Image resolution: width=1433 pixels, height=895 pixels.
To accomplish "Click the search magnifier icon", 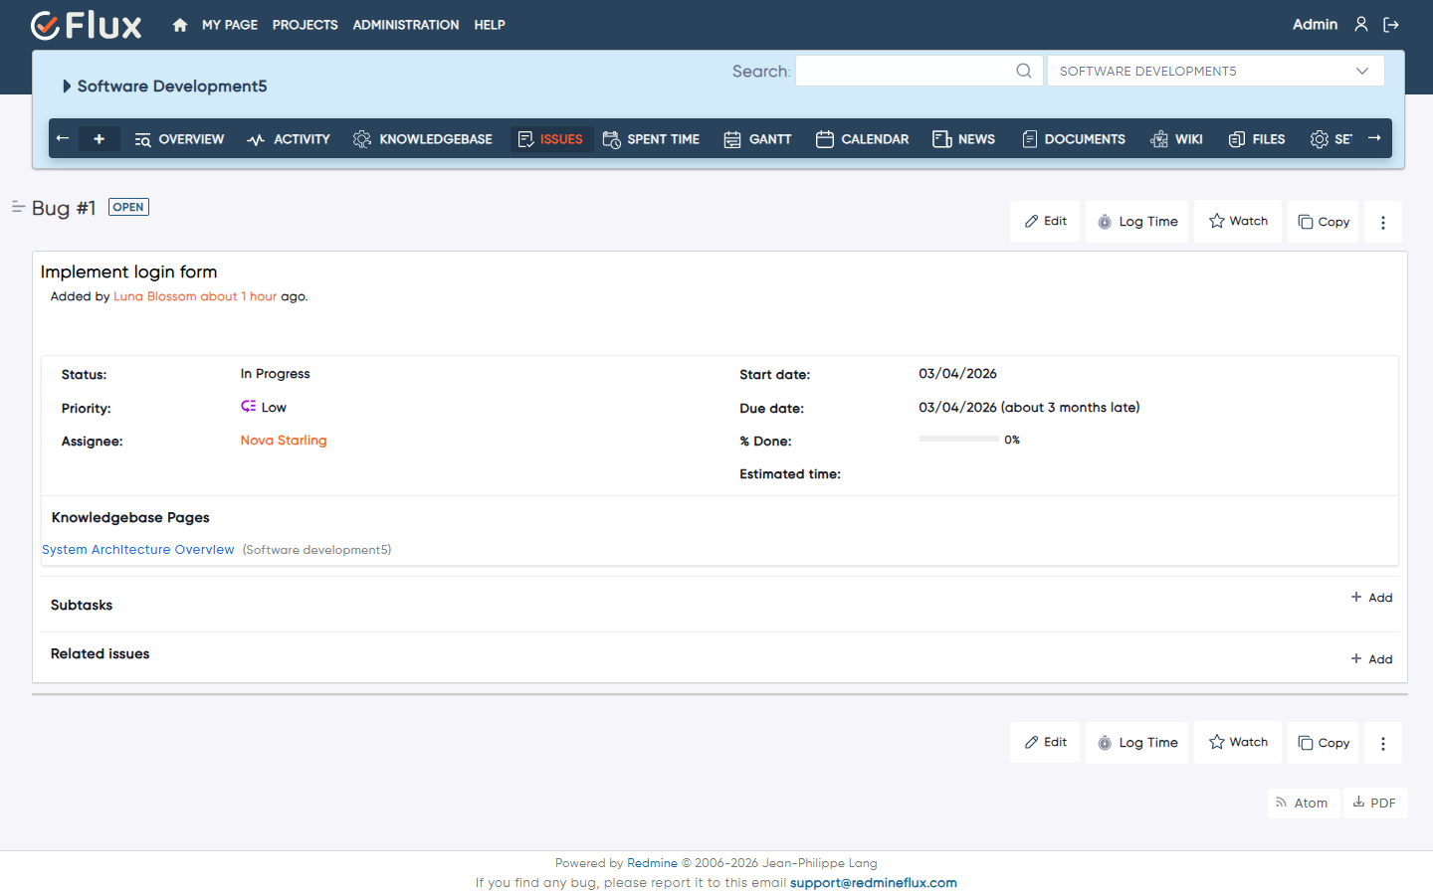I will pyautogui.click(x=1024, y=71).
